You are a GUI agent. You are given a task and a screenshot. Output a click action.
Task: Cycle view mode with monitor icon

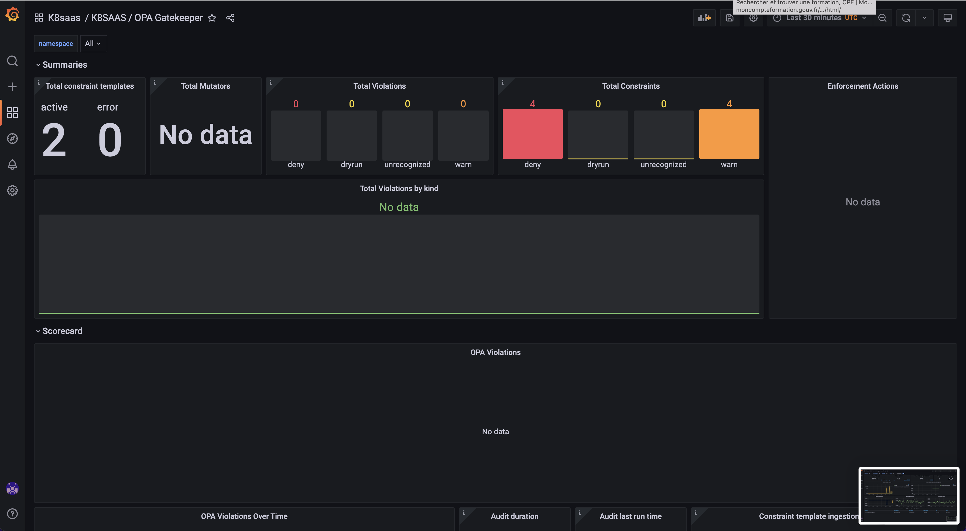(x=948, y=18)
